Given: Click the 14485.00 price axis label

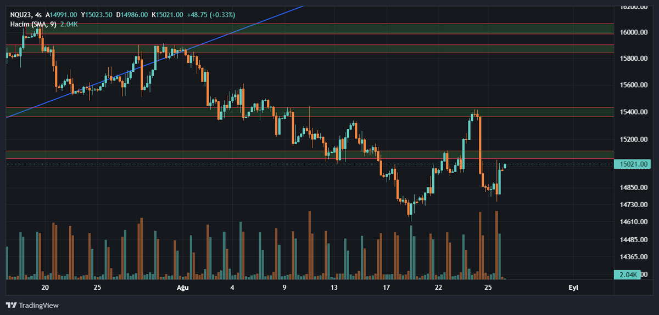Looking at the screenshot, I should point(634,240).
